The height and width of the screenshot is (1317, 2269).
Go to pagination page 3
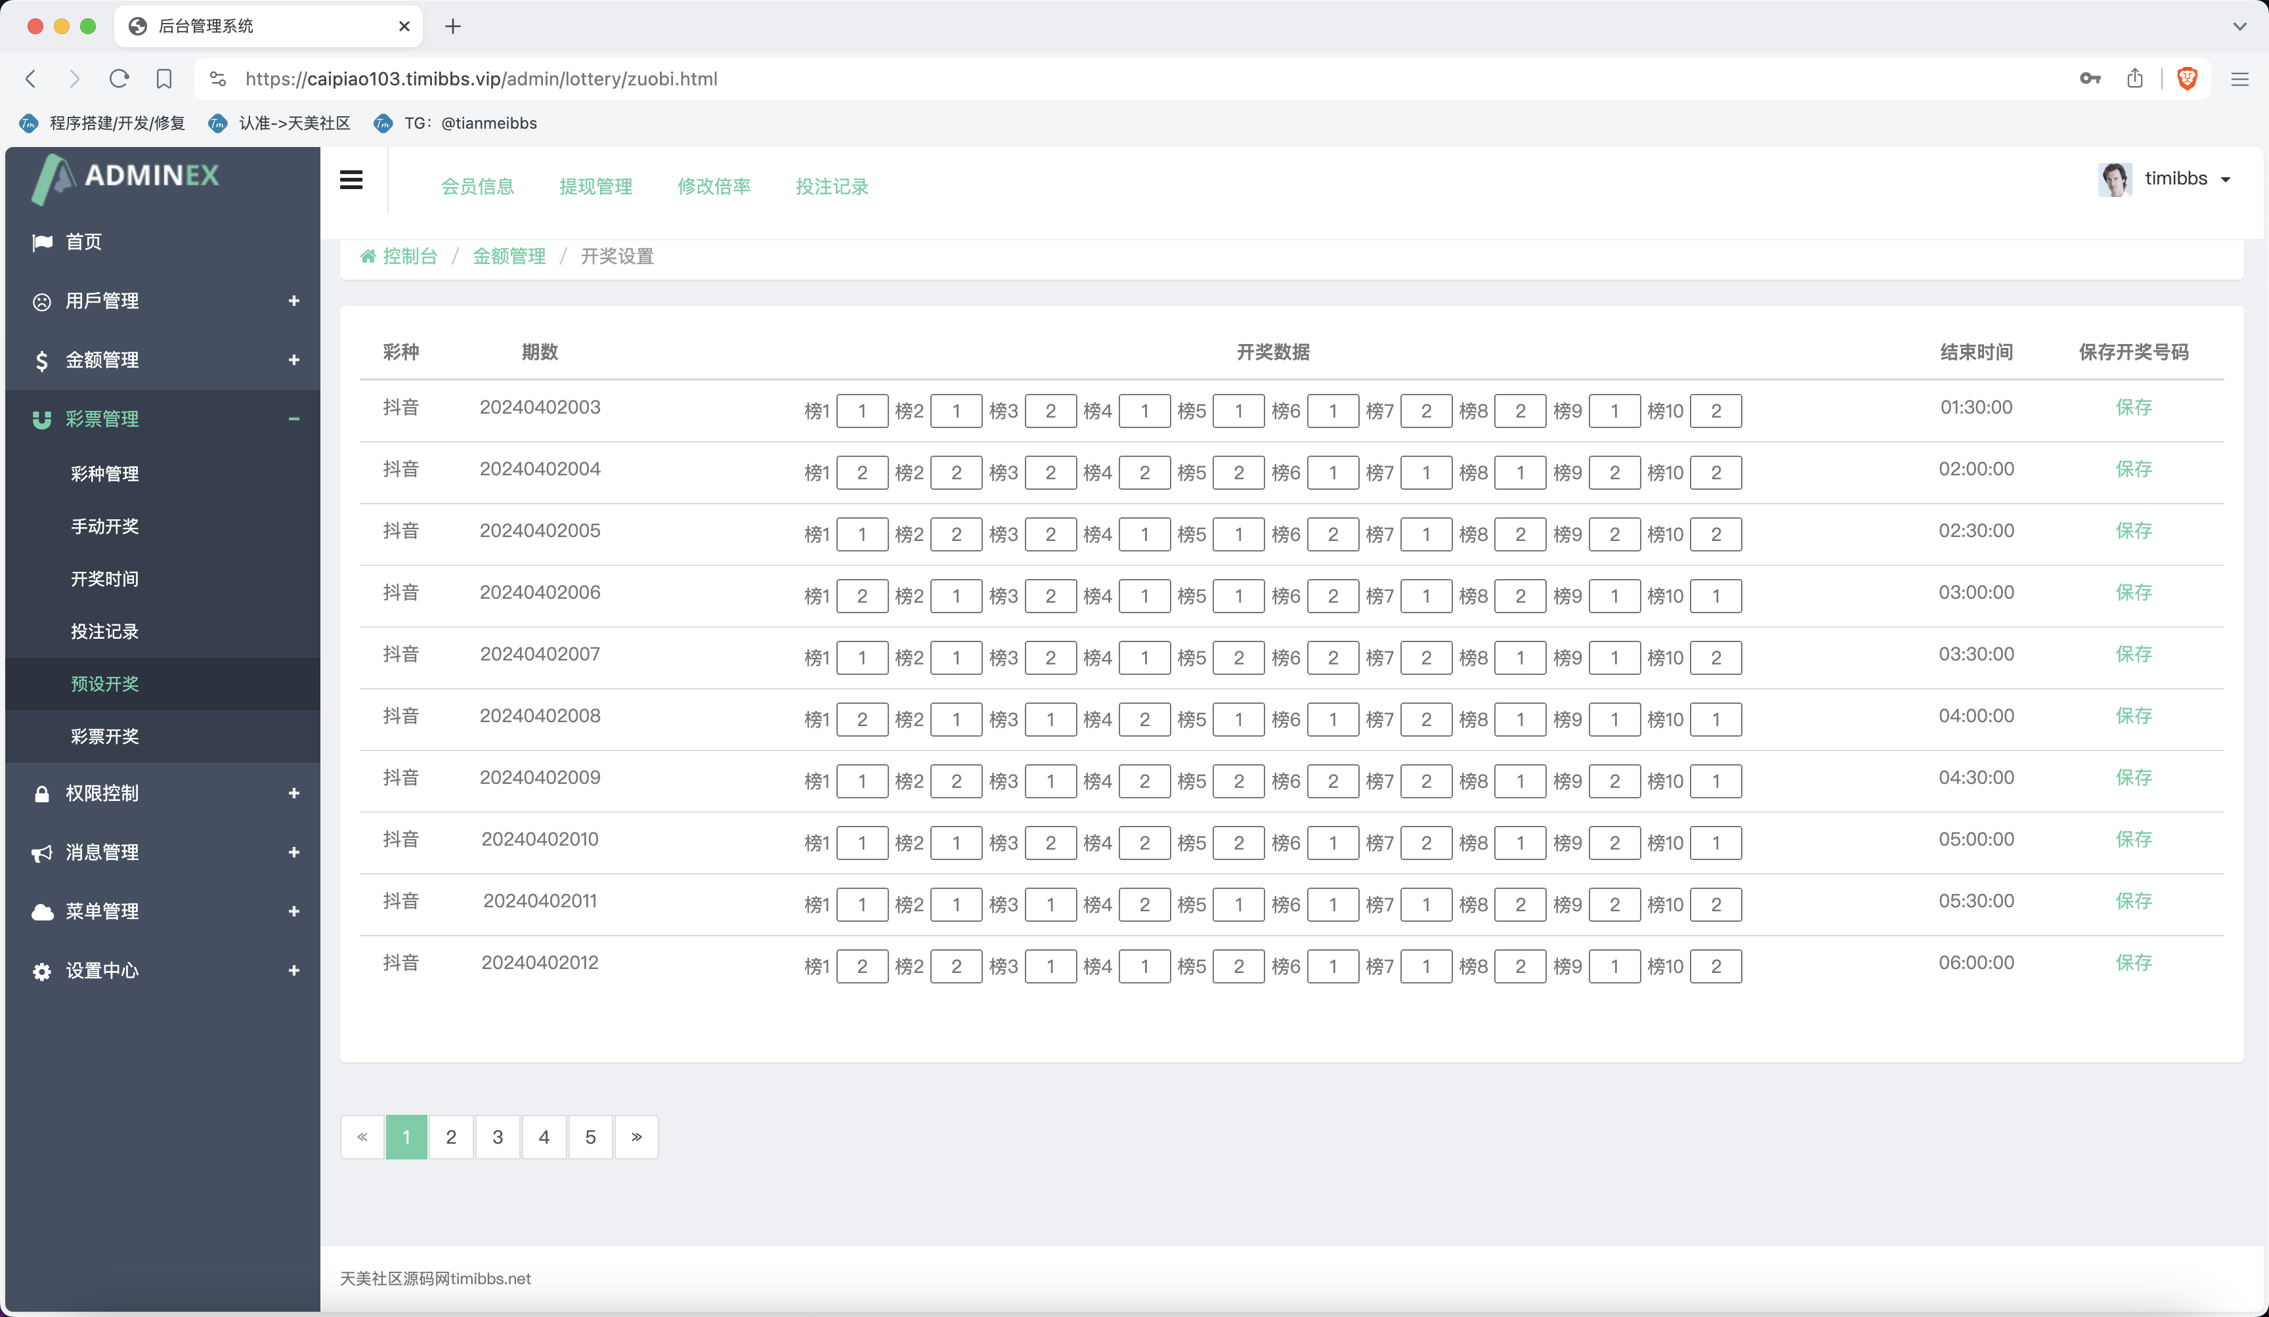[497, 1137]
